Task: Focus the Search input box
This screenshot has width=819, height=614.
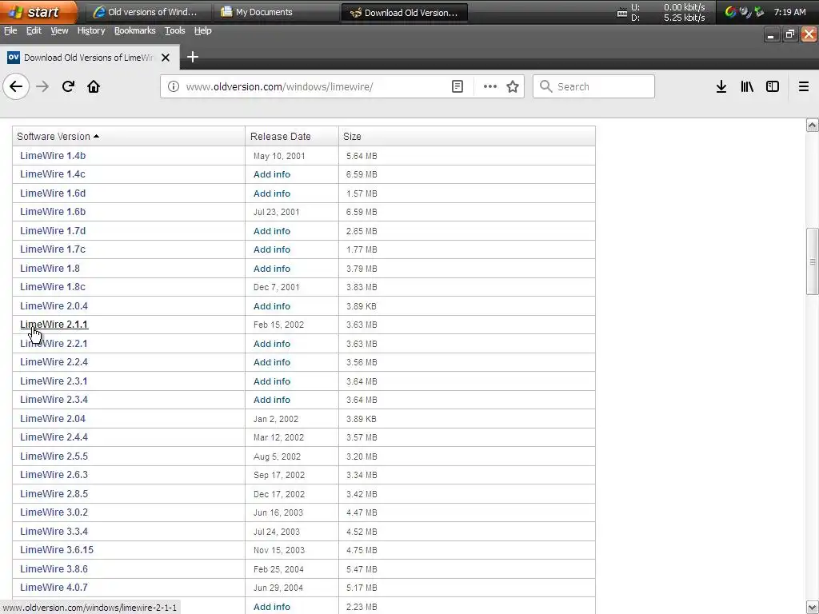Action: pos(593,86)
